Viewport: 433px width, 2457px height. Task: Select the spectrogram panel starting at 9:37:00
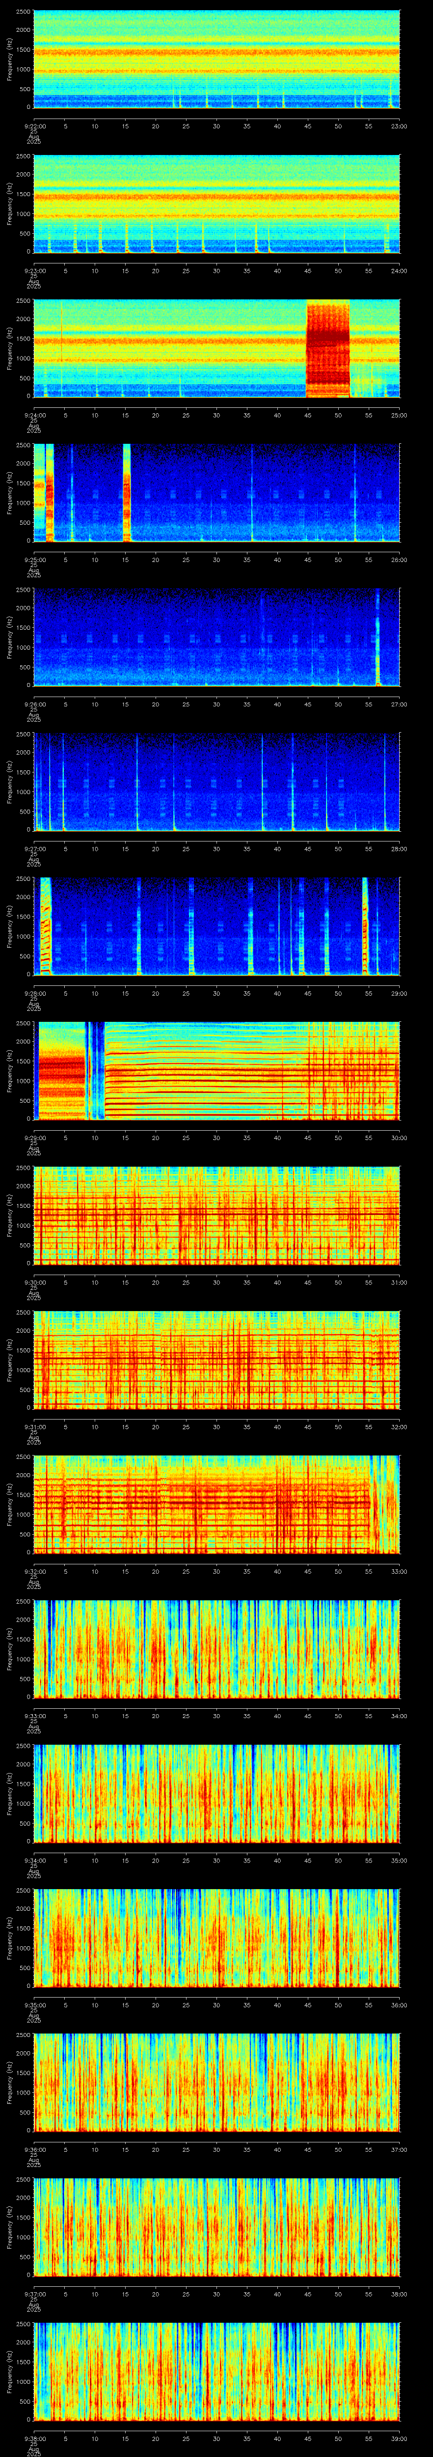point(216,2227)
